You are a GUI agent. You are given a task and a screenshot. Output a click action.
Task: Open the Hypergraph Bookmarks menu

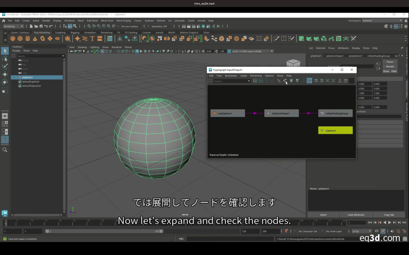point(231,75)
